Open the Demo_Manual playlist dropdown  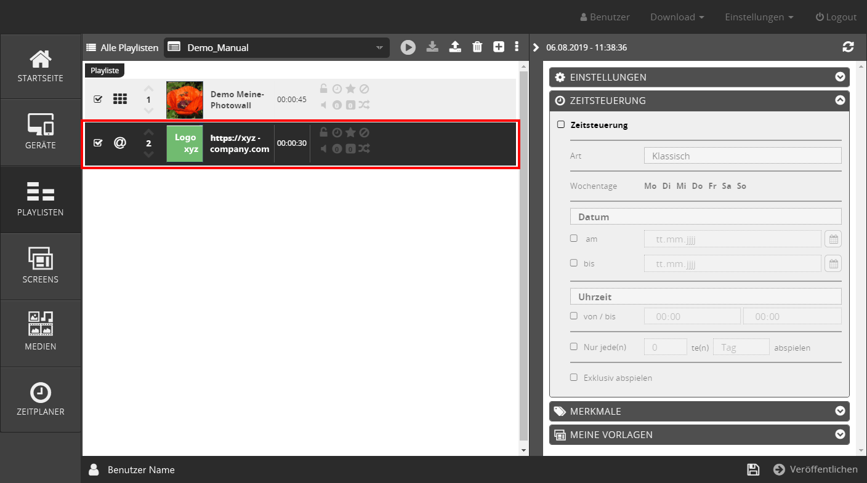pos(276,47)
